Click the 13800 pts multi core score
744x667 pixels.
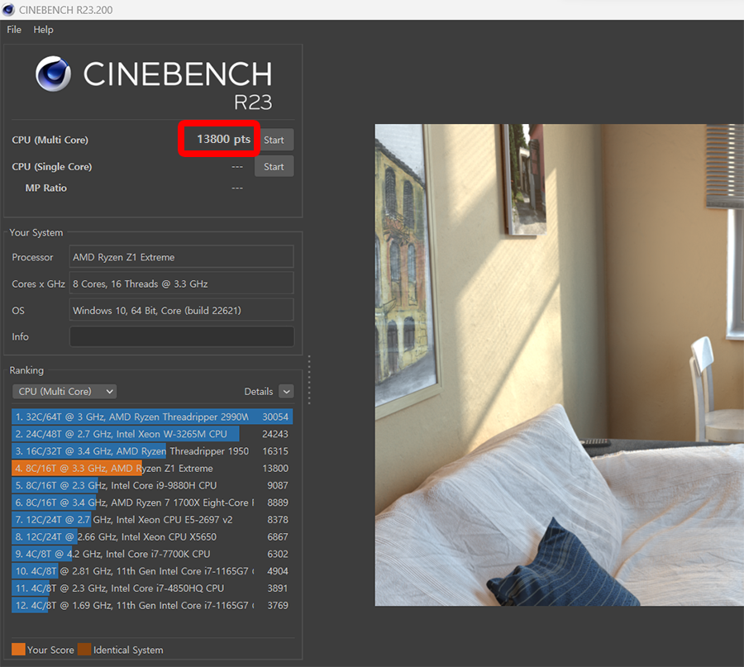(223, 139)
